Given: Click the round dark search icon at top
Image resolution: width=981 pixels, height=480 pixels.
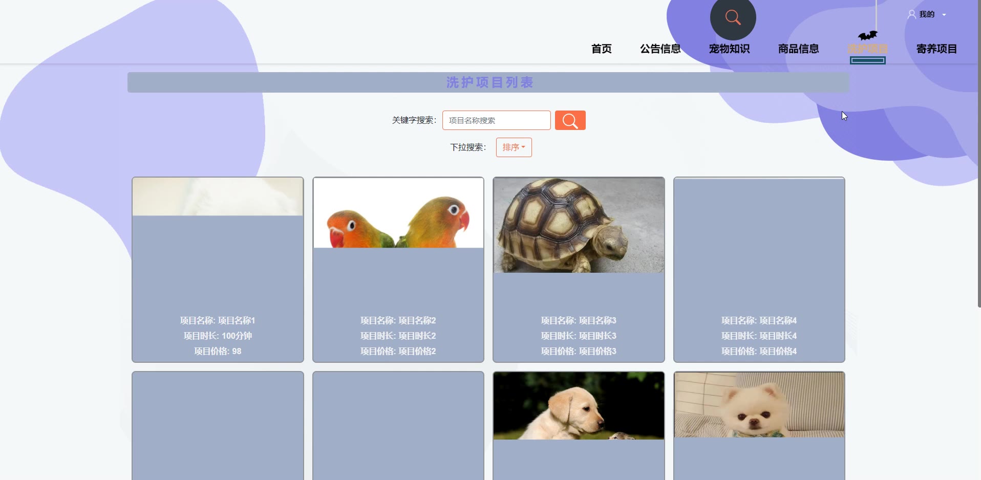Looking at the screenshot, I should pos(733,17).
